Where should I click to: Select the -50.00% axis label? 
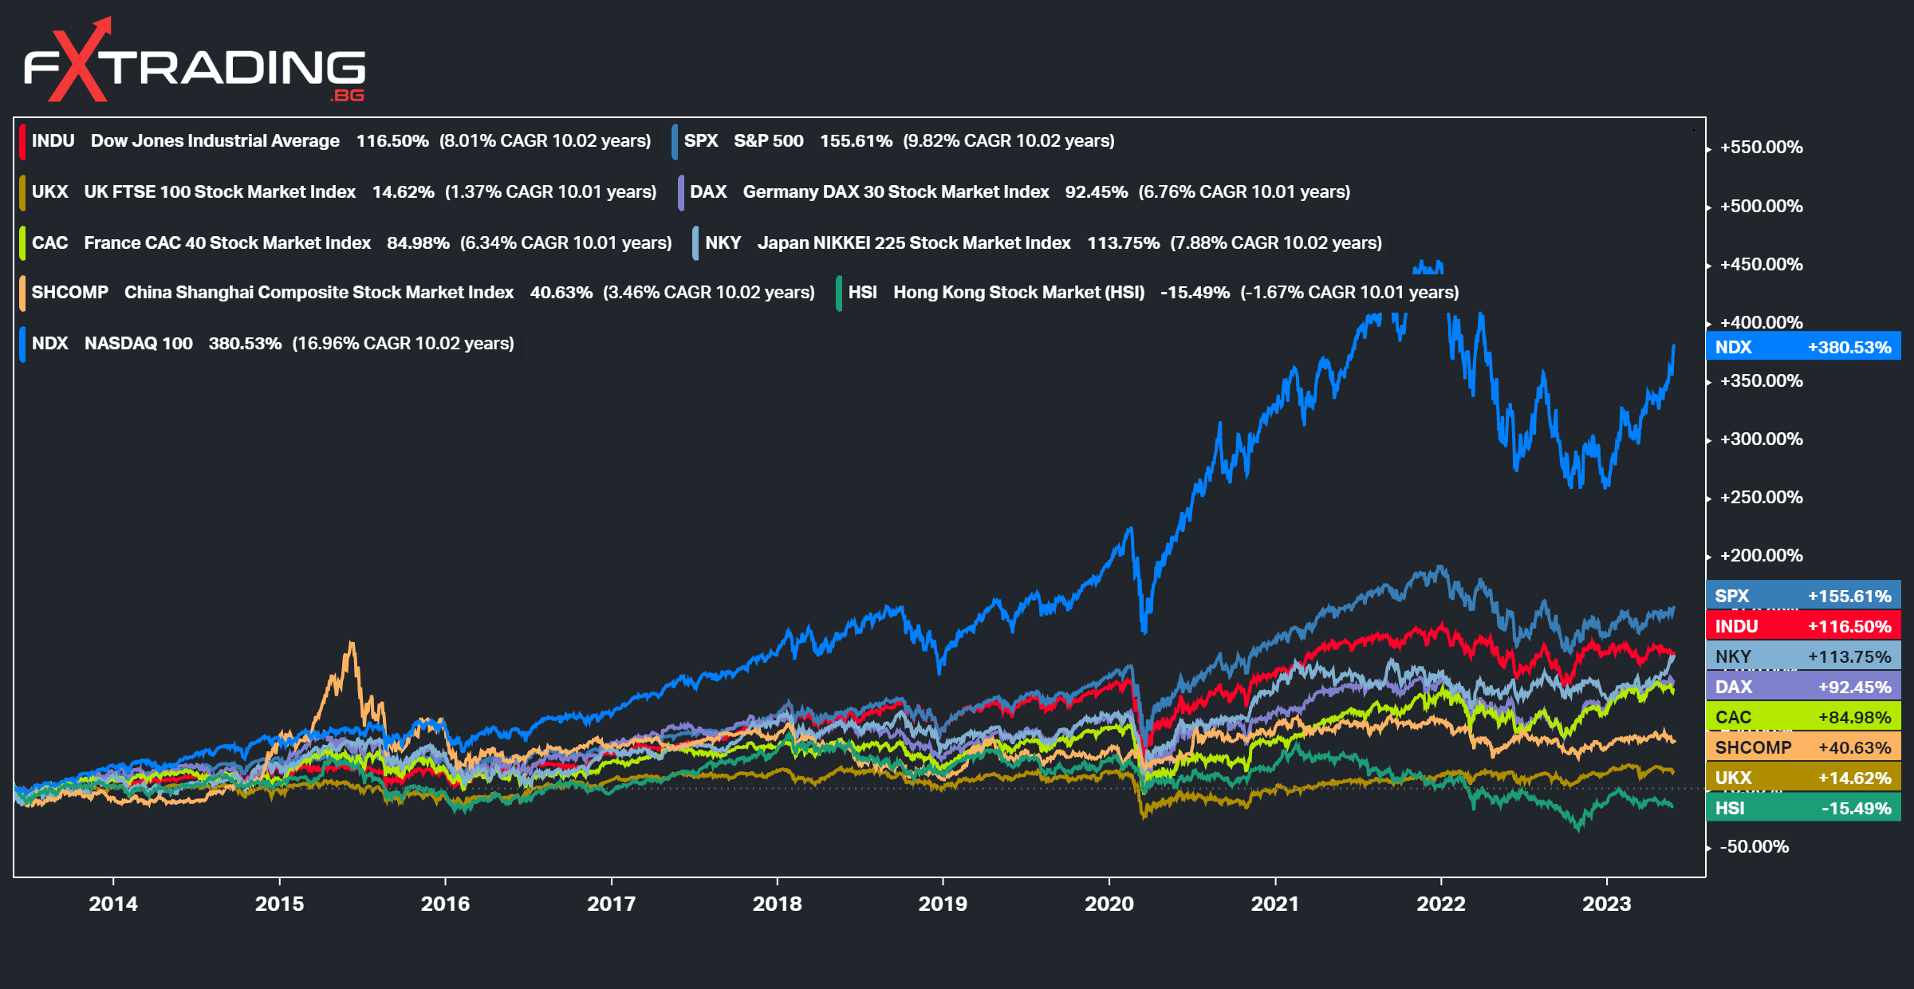click(1754, 847)
